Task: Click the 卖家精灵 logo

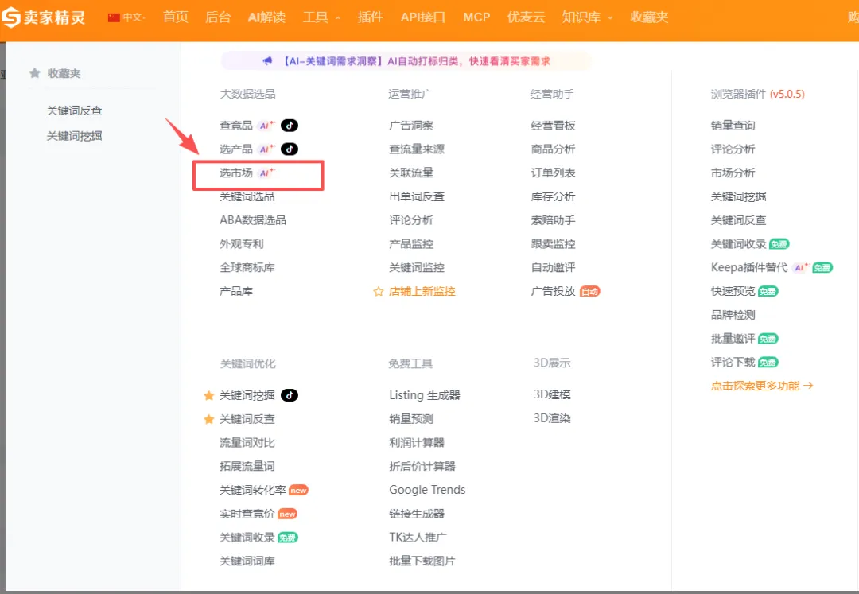Action: point(43,17)
